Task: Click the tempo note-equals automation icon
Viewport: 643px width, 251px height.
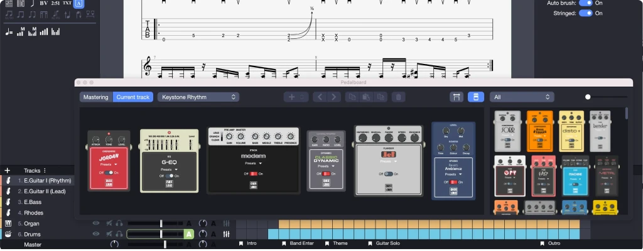Action: pyautogui.click(x=9, y=32)
